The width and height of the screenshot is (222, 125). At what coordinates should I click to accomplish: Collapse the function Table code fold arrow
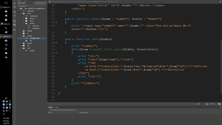coord(56,42)
